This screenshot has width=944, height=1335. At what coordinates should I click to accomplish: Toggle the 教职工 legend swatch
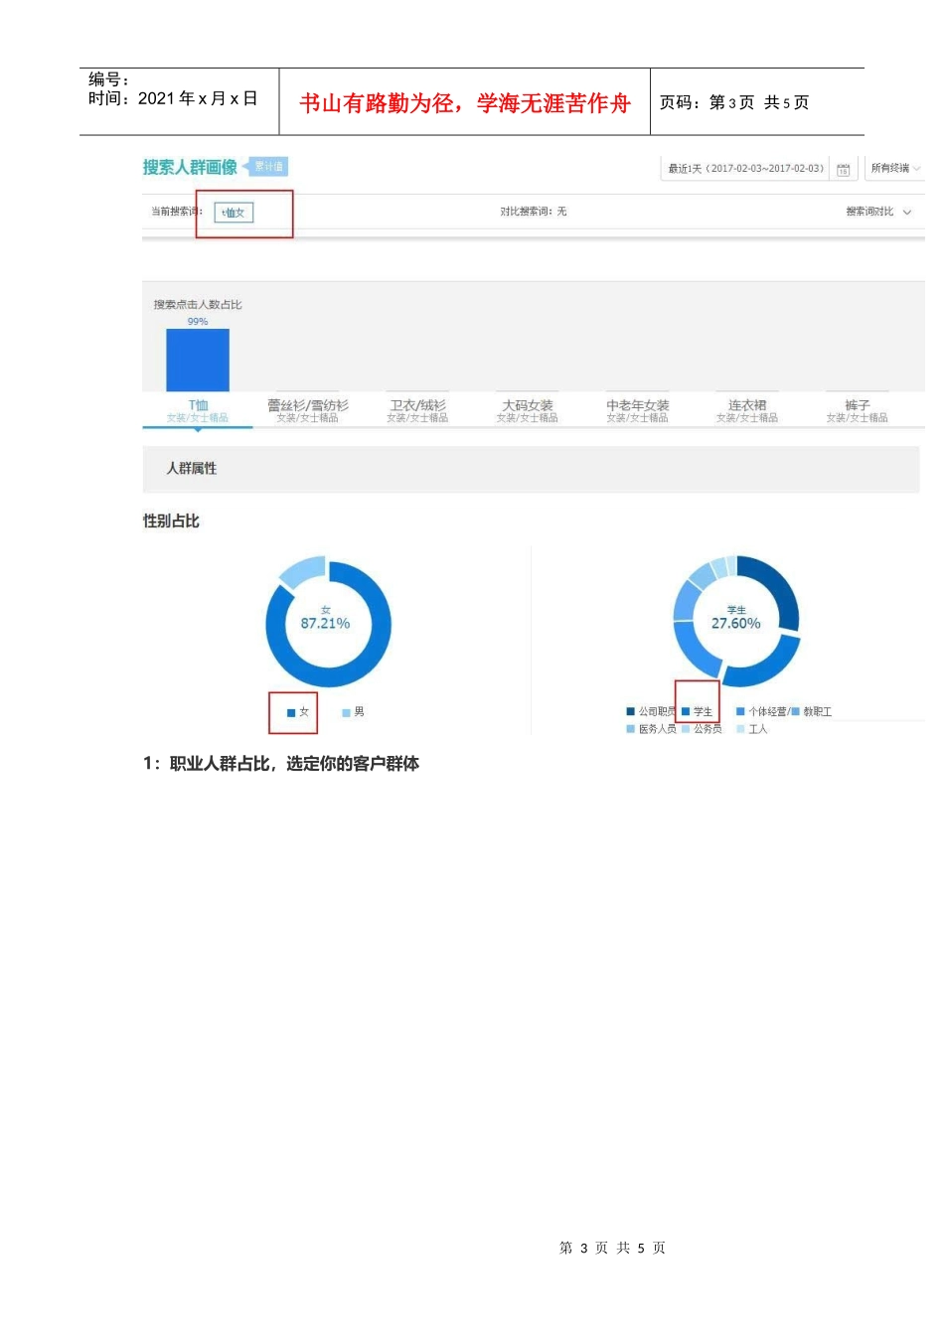tap(796, 712)
